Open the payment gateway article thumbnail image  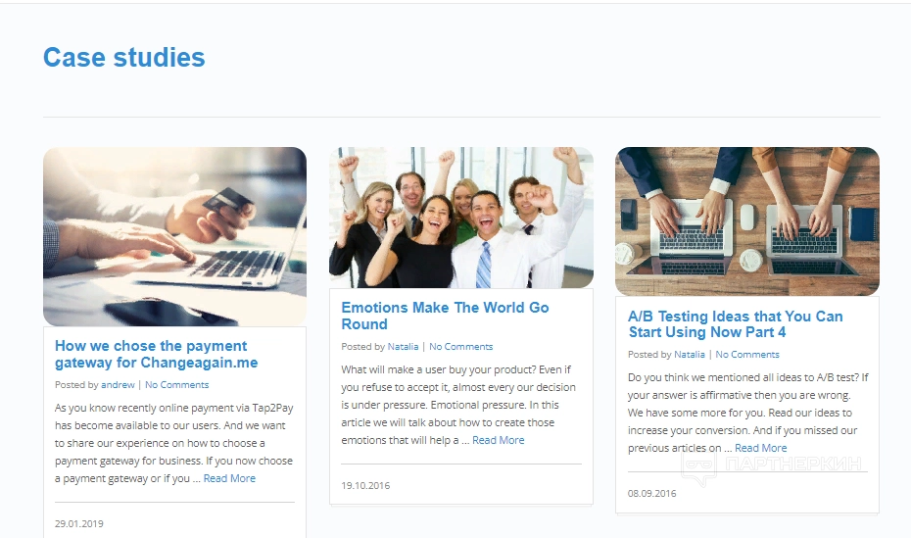[x=175, y=236]
